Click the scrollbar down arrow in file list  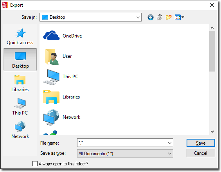212,132
